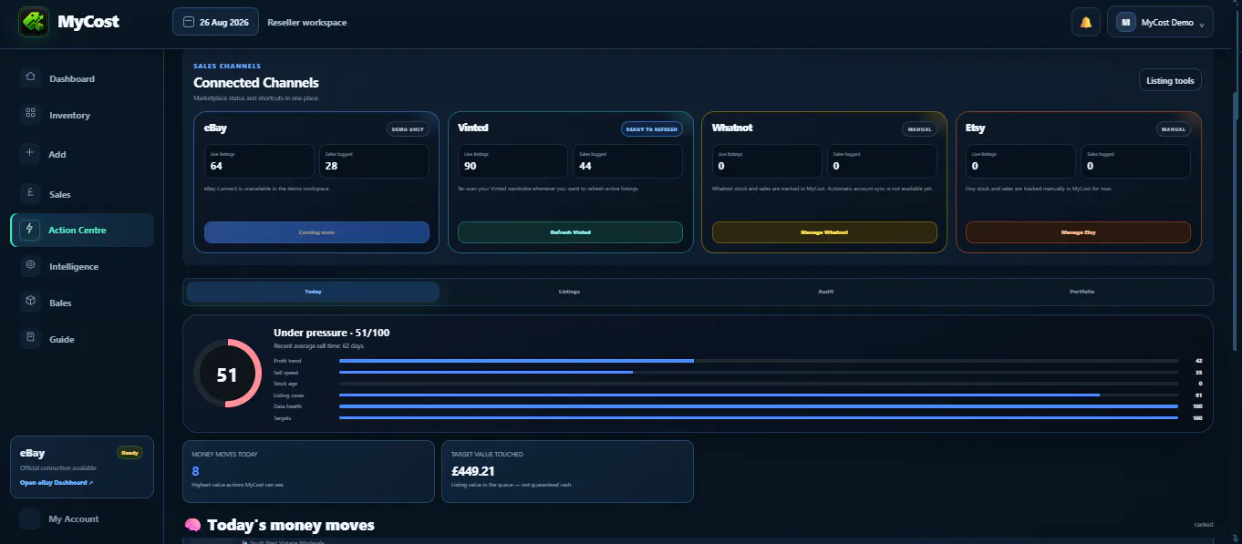The width and height of the screenshot is (1242, 544).
Task: Open the Bales box icon
Action: (30, 303)
